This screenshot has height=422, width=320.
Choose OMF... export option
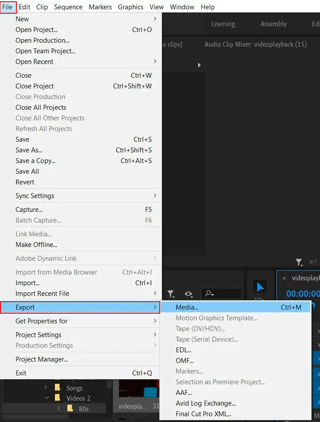pyautogui.click(x=236, y=361)
